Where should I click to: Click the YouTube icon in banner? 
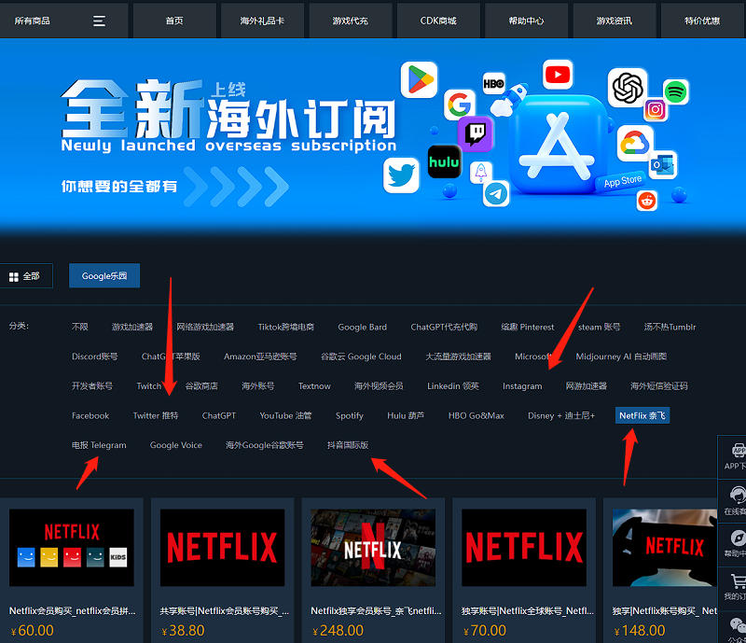(558, 75)
